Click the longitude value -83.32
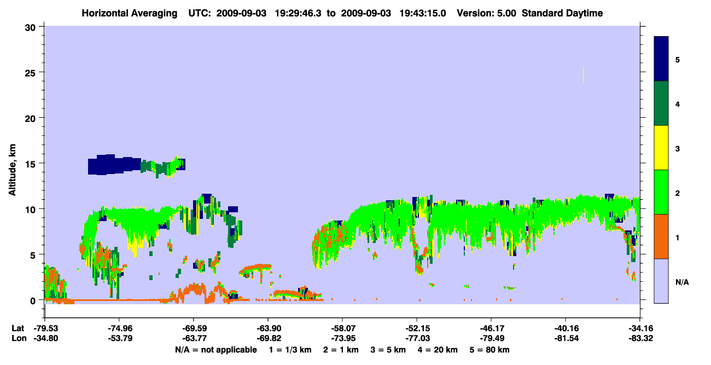 pyautogui.click(x=639, y=339)
